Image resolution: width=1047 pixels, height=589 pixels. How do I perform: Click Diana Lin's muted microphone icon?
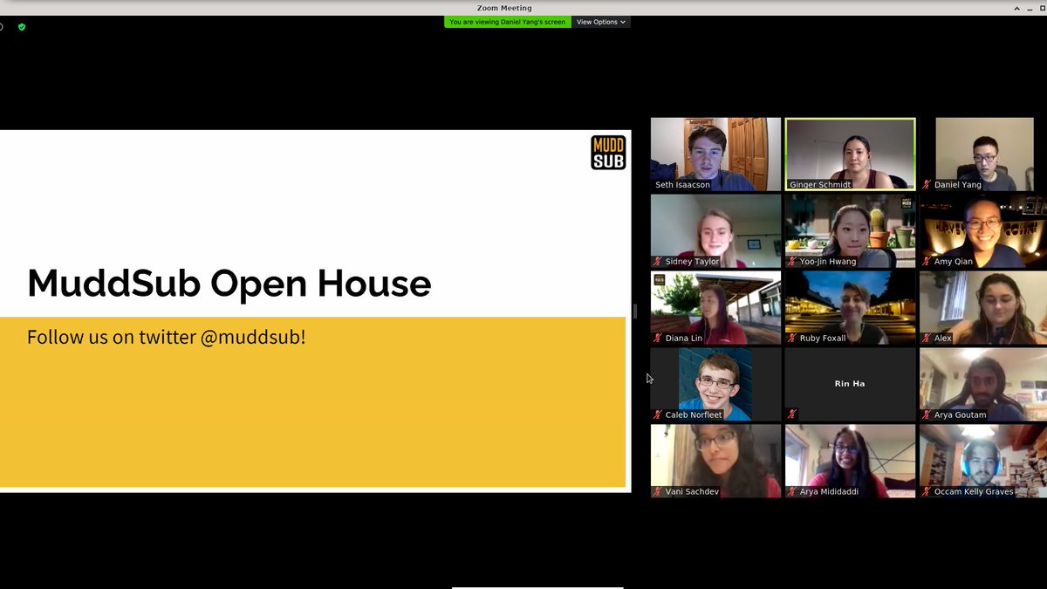pyautogui.click(x=658, y=339)
